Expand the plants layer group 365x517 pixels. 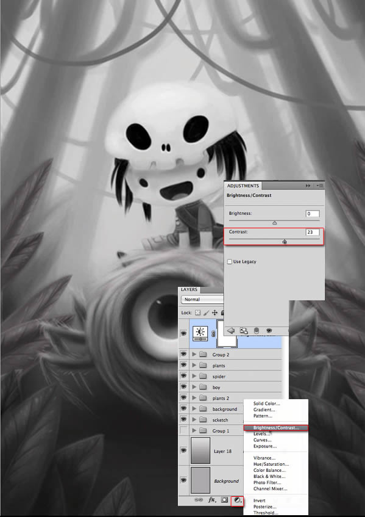pyautogui.click(x=194, y=366)
